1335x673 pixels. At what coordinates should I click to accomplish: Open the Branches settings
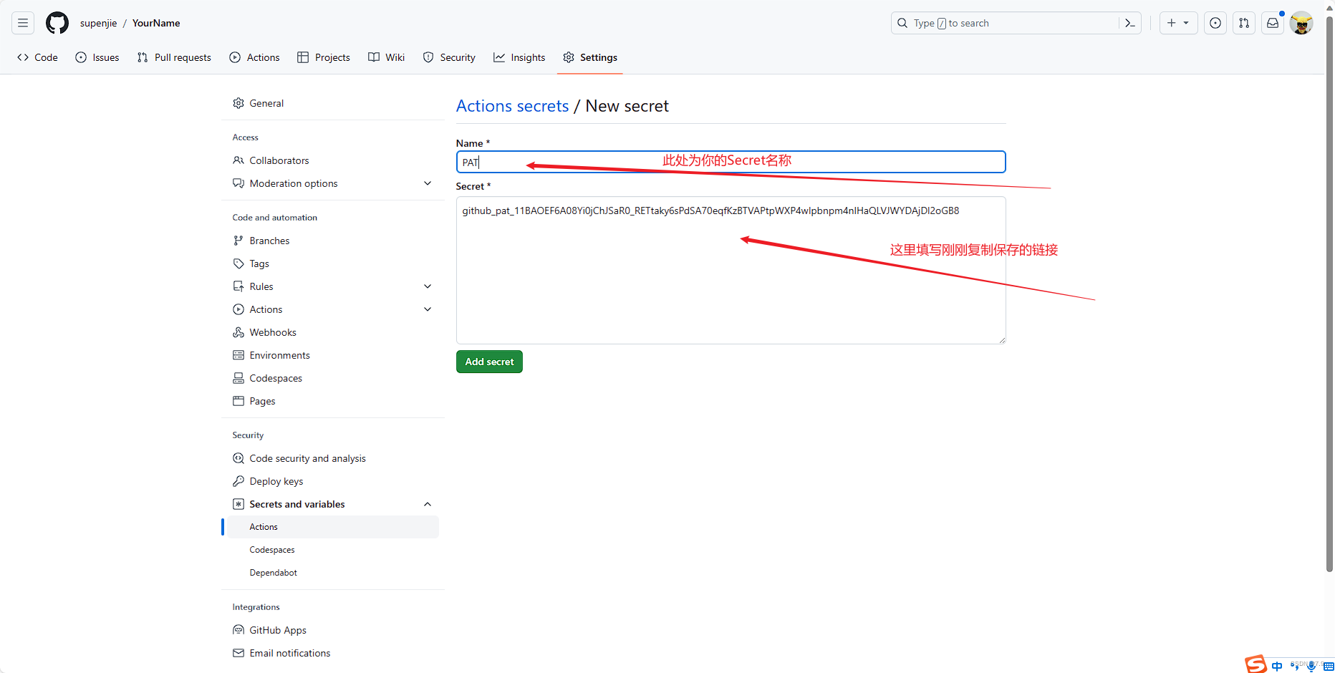click(270, 241)
